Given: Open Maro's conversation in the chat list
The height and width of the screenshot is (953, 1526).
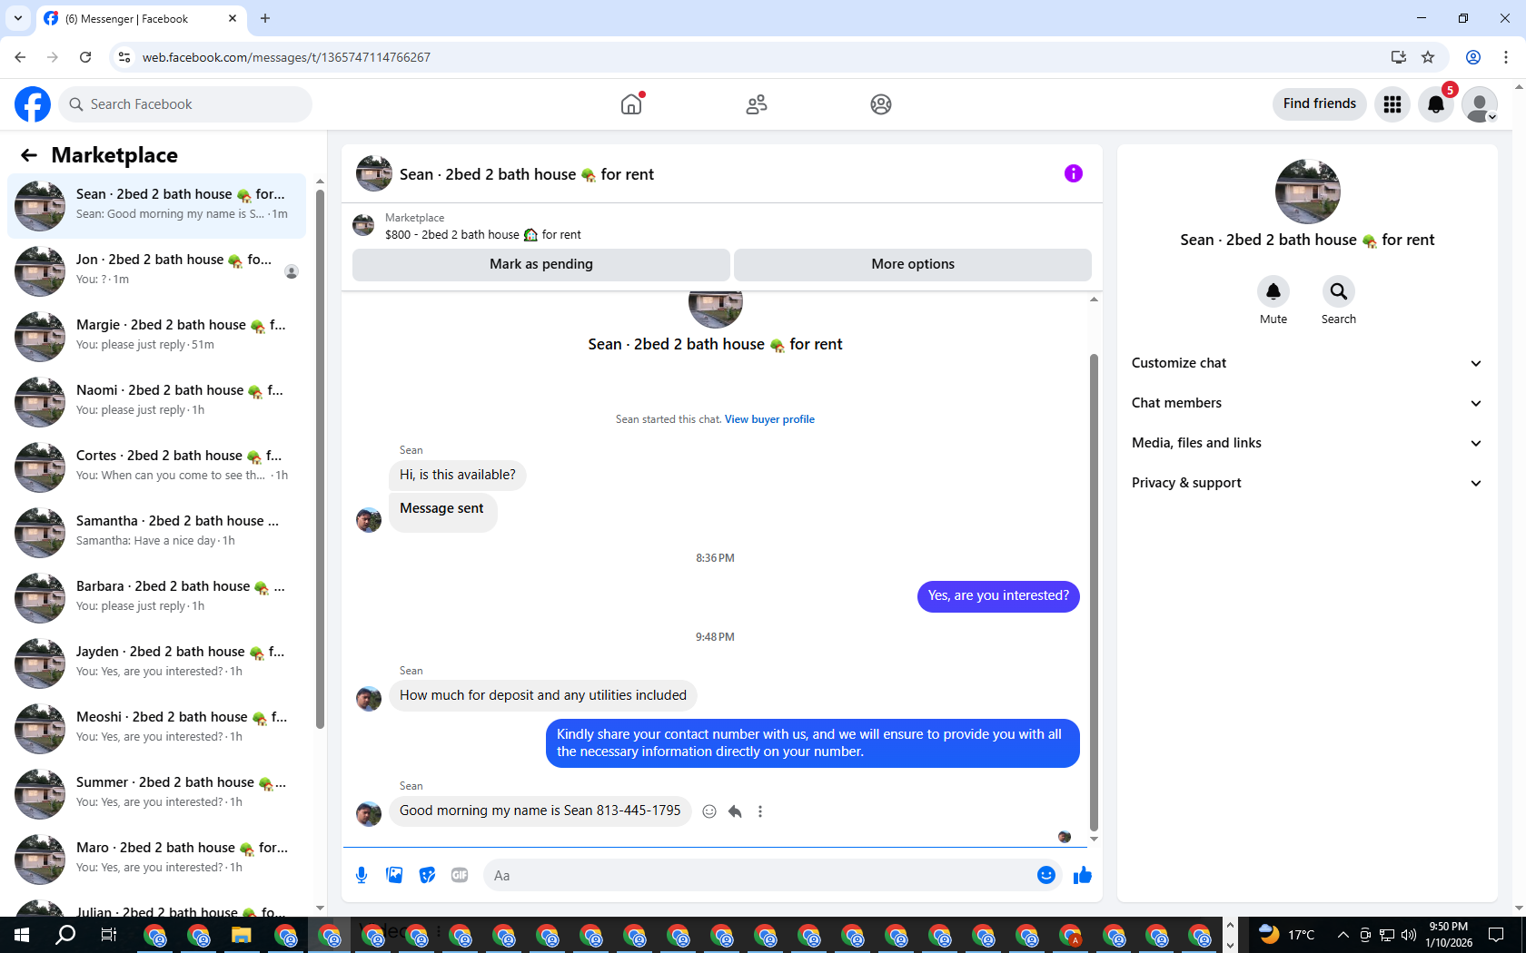Looking at the screenshot, I should [x=156, y=859].
